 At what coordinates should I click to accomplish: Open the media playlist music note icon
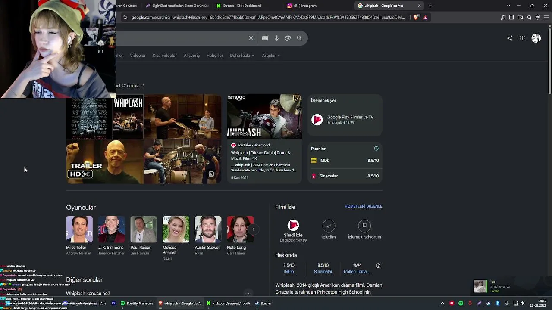click(x=503, y=17)
